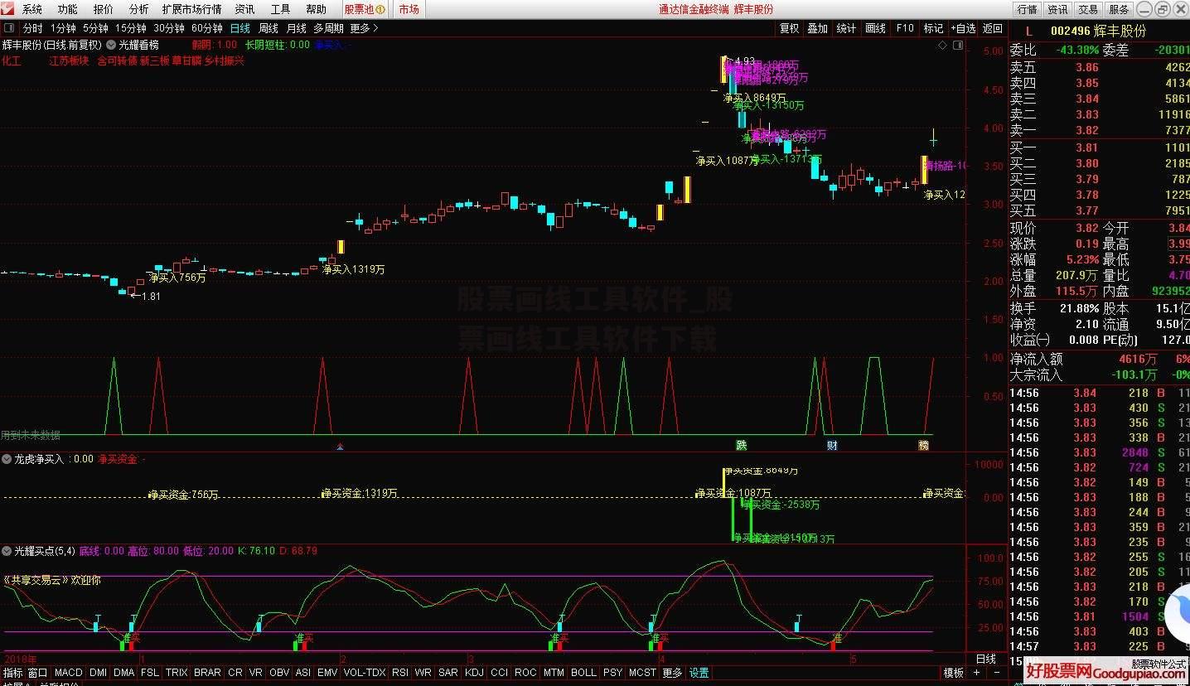1190x686 pixels.
Task: Click the 标记 toolbar button
Action: tap(933, 28)
